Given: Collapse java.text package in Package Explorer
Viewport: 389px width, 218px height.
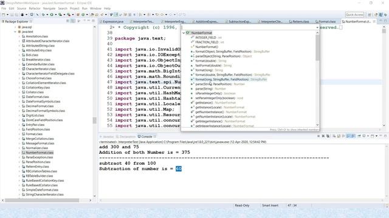Looking at the screenshot, I should (15, 31).
